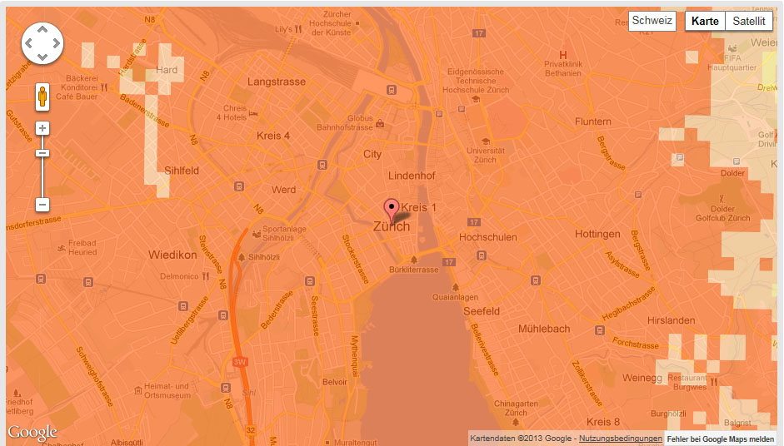
Task: Click the route 17 shield near Bürkliterrasse
Action: click(x=448, y=262)
